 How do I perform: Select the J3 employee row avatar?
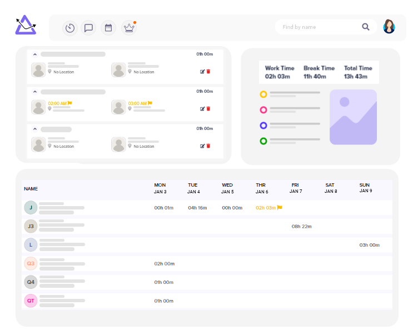tap(31, 226)
